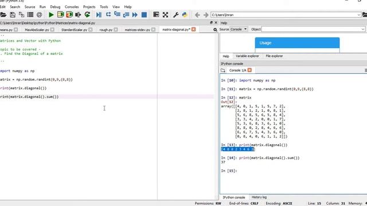Switch to rough.py tab
367x206 pixels.
[x=106, y=30]
